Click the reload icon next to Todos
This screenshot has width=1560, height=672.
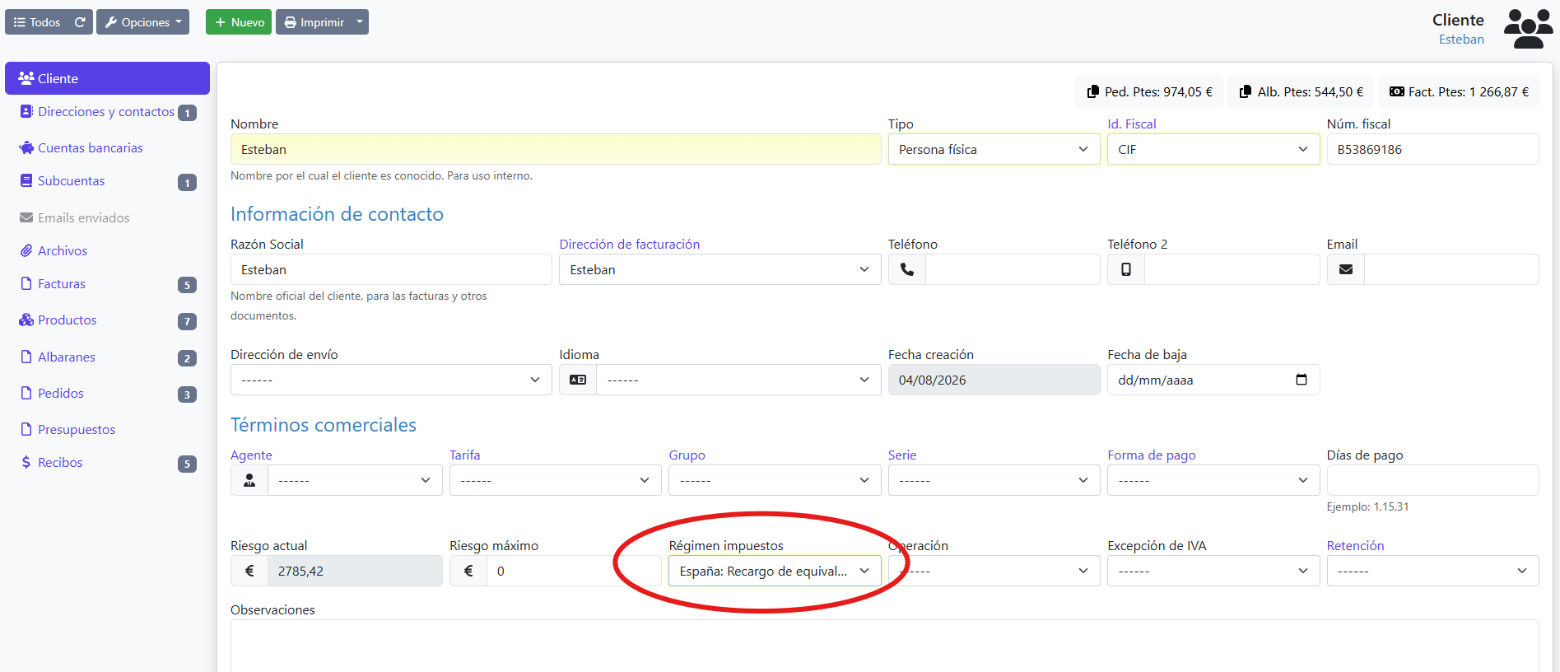tap(80, 22)
